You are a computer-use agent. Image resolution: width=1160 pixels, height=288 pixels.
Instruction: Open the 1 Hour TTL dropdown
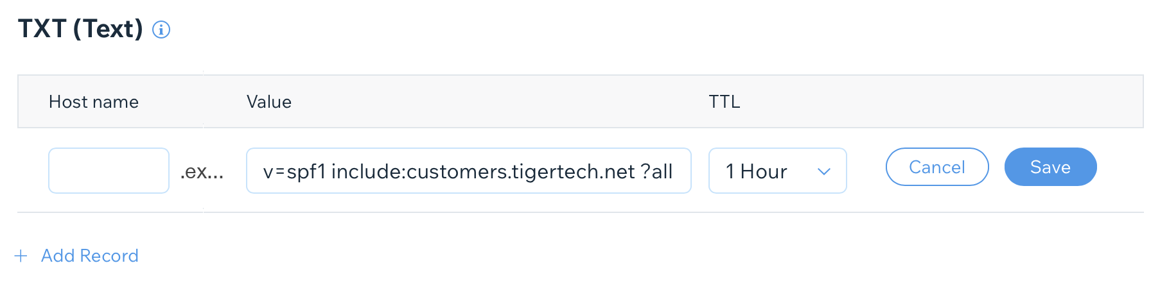777,171
